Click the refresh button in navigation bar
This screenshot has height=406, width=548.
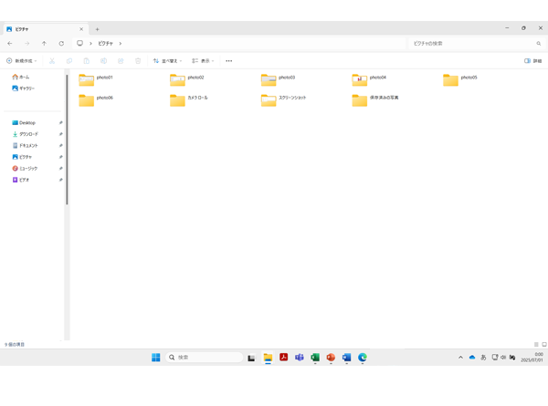(x=61, y=44)
